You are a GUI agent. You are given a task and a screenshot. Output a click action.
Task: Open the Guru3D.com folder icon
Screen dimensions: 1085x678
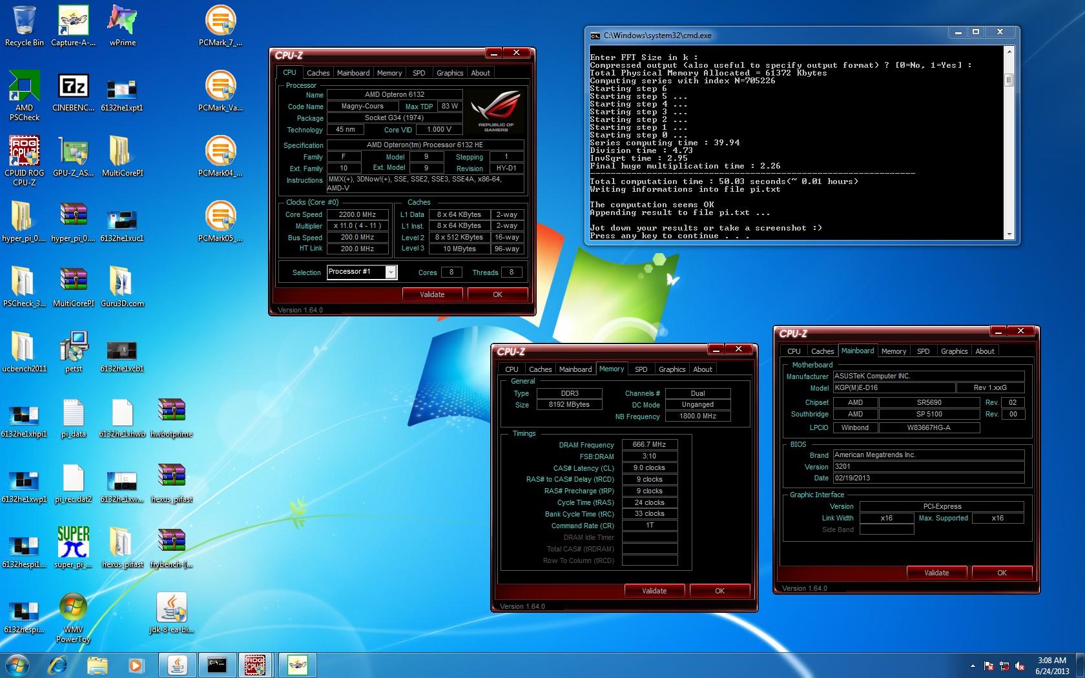(x=123, y=287)
